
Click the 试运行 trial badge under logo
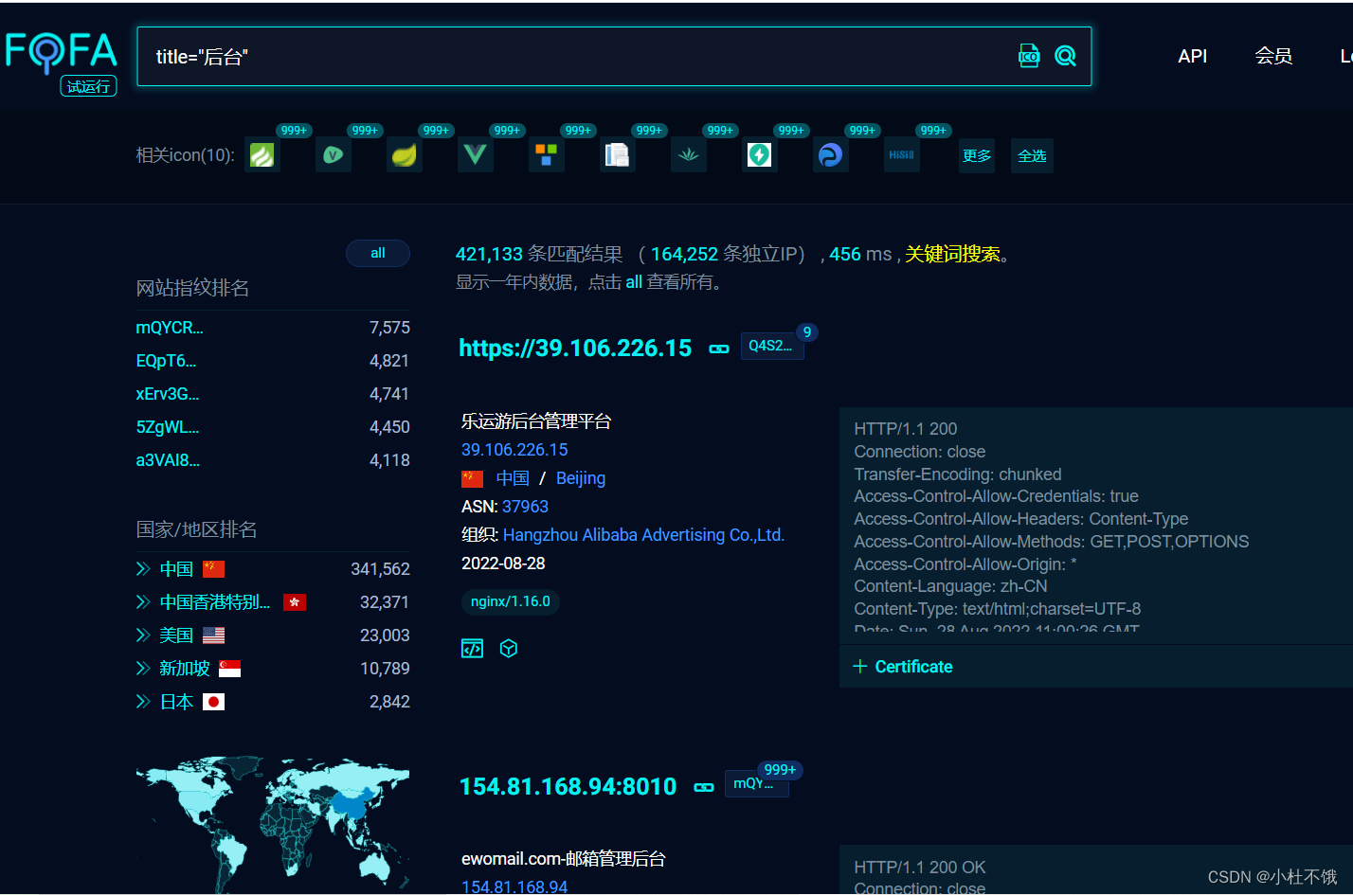tap(88, 86)
